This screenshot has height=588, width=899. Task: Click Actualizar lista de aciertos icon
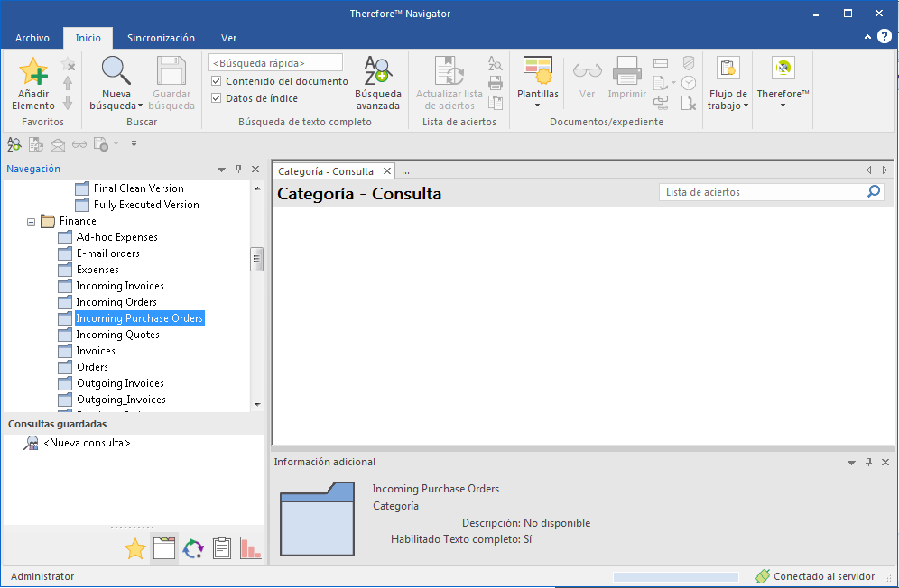[449, 70]
